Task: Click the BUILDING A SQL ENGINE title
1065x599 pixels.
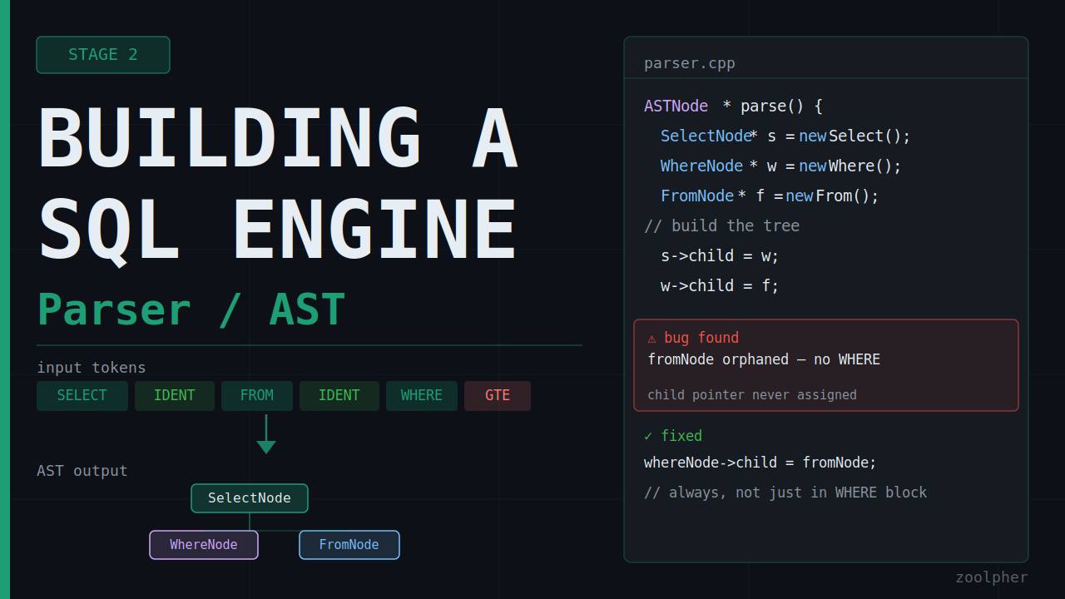Action: pyautogui.click(x=278, y=185)
